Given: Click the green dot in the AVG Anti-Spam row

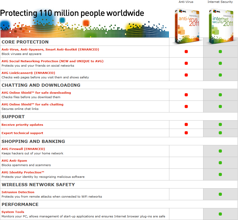Looking at the screenshot, I should [x=220, y=163].
